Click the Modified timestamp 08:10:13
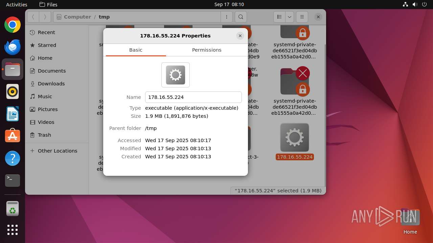 [x=178, y=148]
